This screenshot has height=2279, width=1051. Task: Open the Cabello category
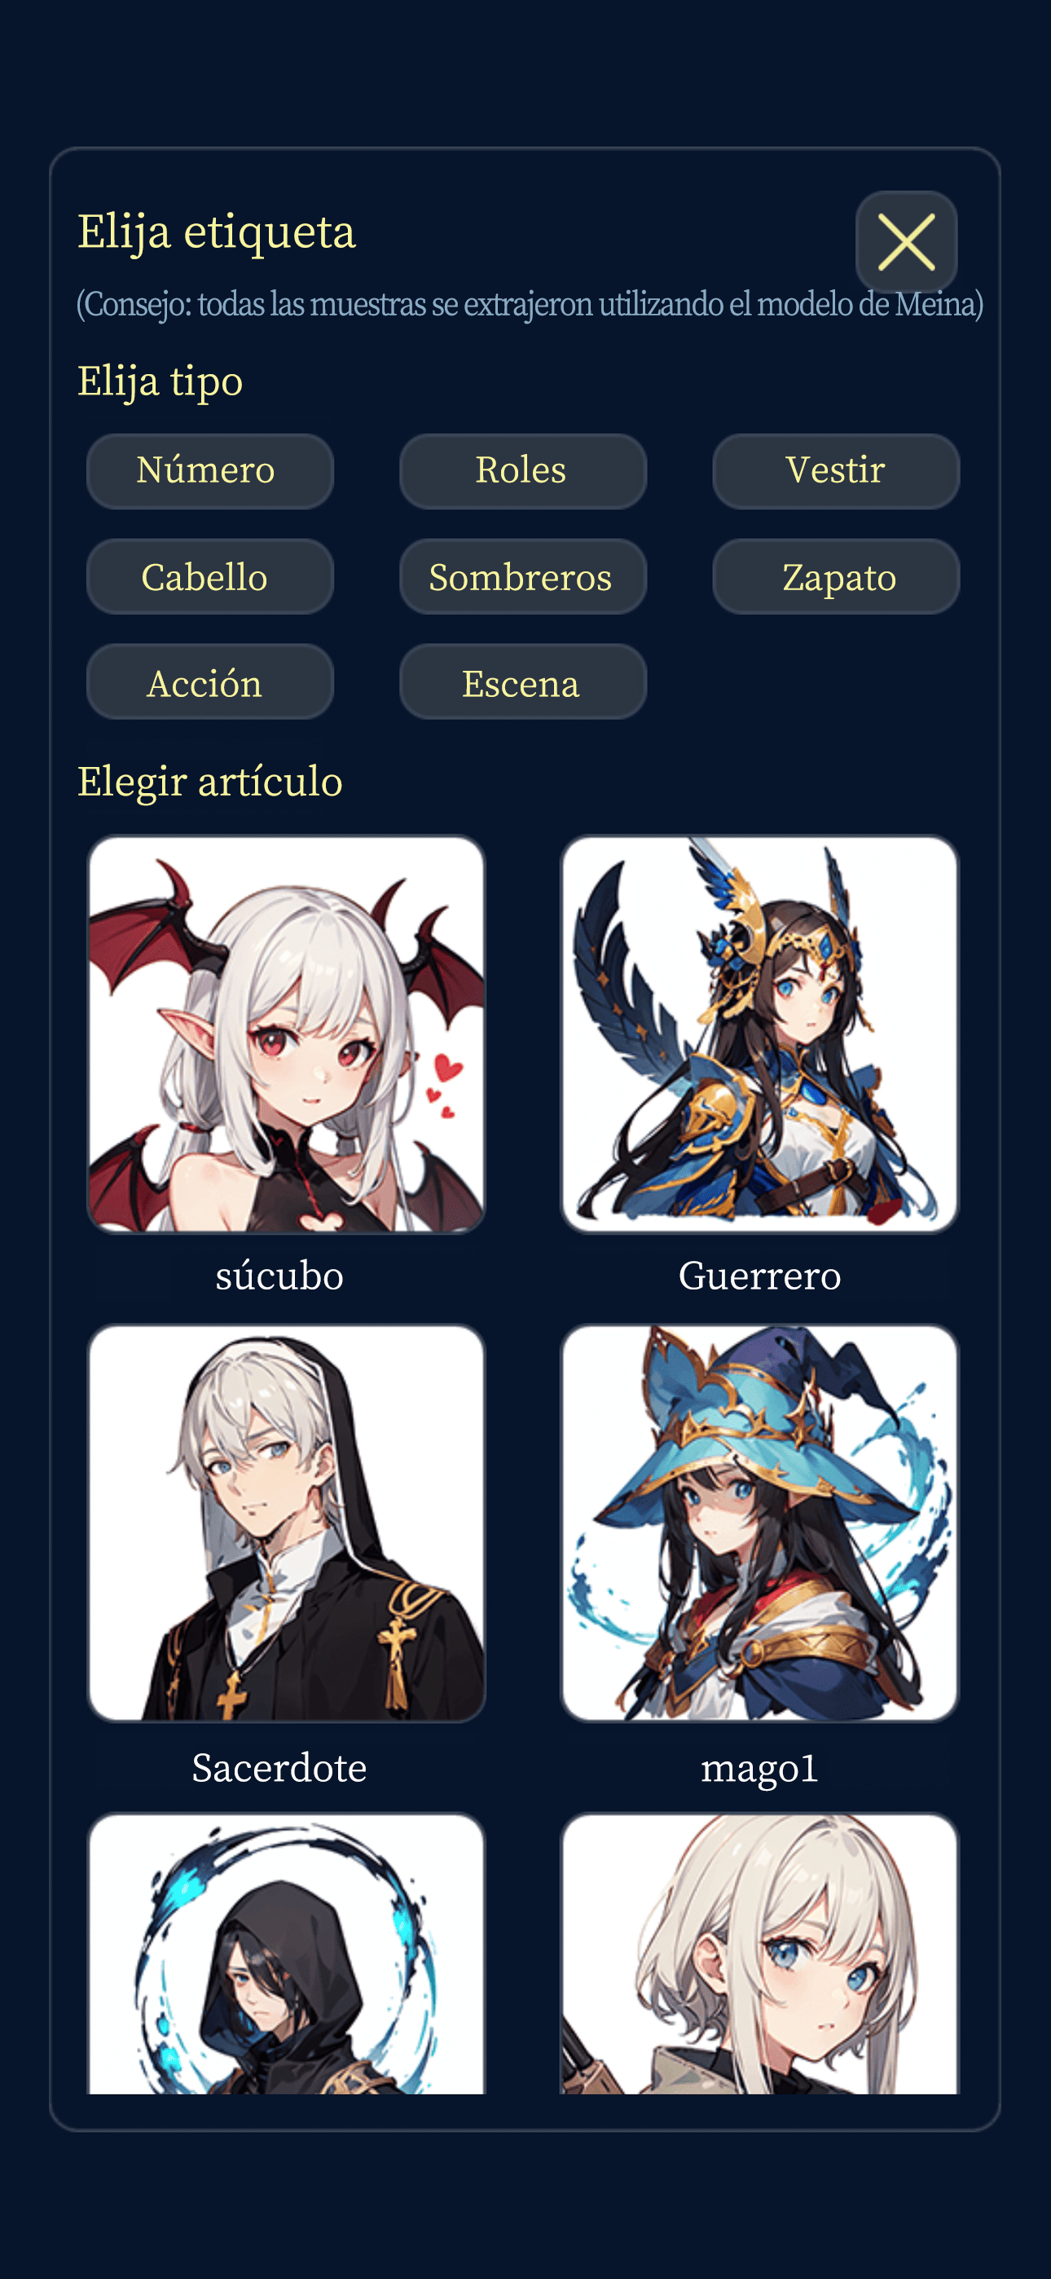pyautogui.click(x=209, y=577)
